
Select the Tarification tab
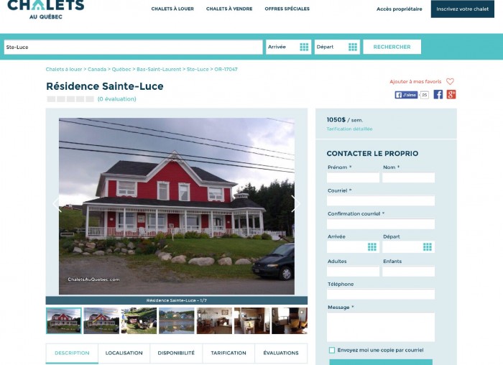tap(229, 353)
